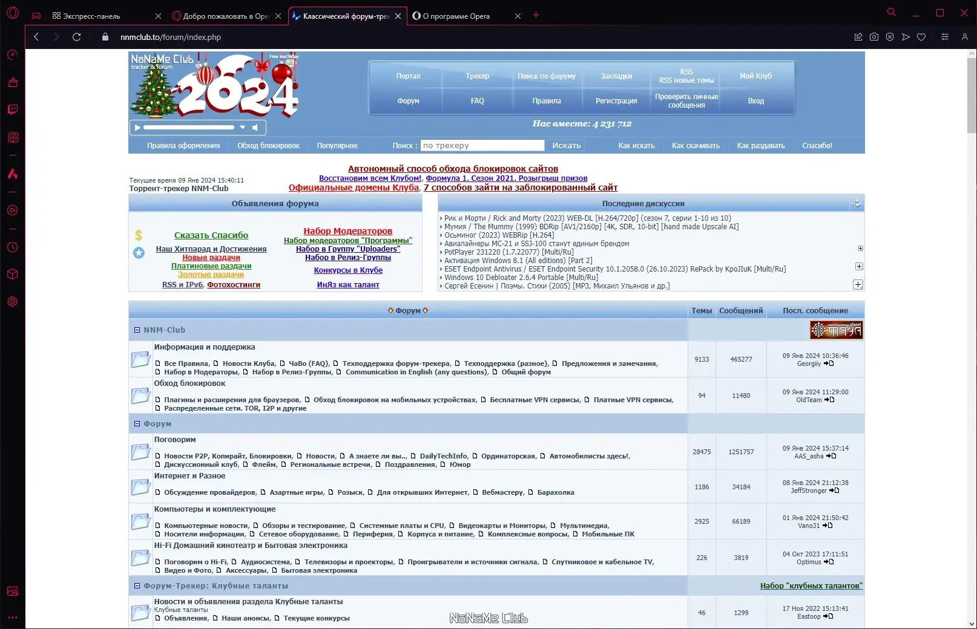Collapse Форум-Трекер: Клубные таланты category
The height and width of the screenshot is (629, 977).
point(137,586)
